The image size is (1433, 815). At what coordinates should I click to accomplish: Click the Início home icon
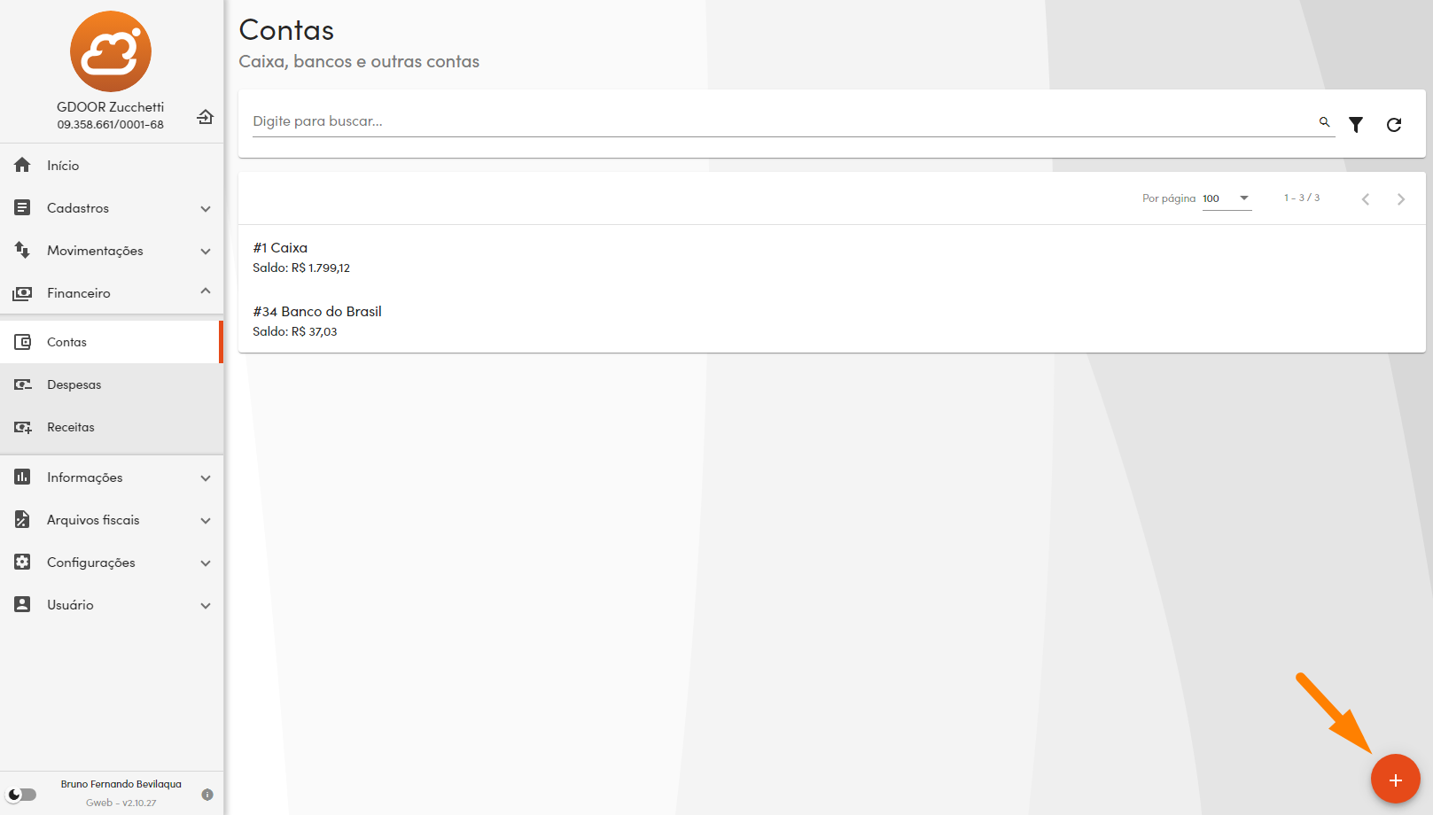click(22, 165)
